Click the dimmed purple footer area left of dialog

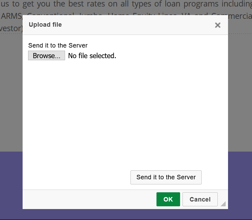pos(11,185)
